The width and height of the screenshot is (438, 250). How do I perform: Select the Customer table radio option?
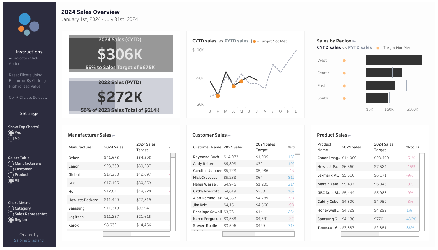tap(11, 169)
